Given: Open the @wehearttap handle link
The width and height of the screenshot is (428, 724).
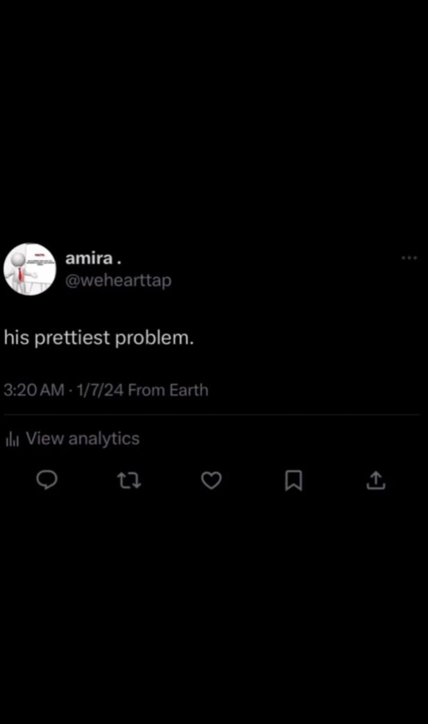Looking at the screenshot, I should coord(118,280).
